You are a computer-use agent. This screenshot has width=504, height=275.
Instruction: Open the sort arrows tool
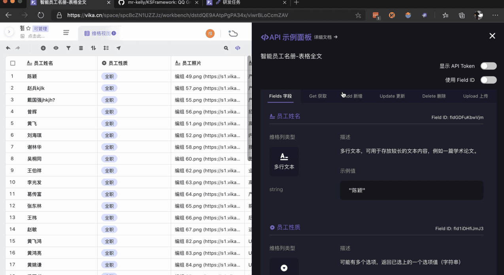93,48
